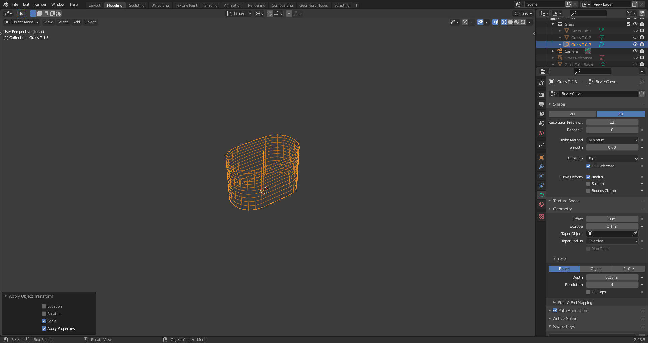Open the Render menu

click(40, 4)
